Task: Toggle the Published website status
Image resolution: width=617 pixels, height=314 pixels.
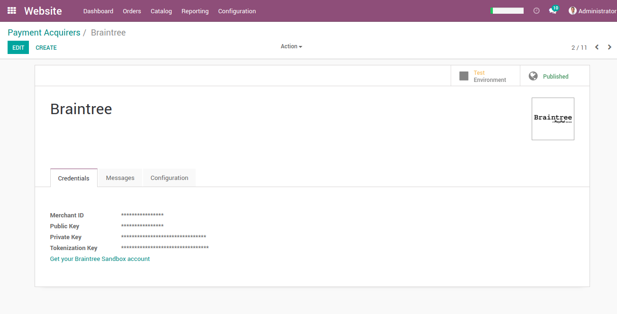Action: point(555,76)
